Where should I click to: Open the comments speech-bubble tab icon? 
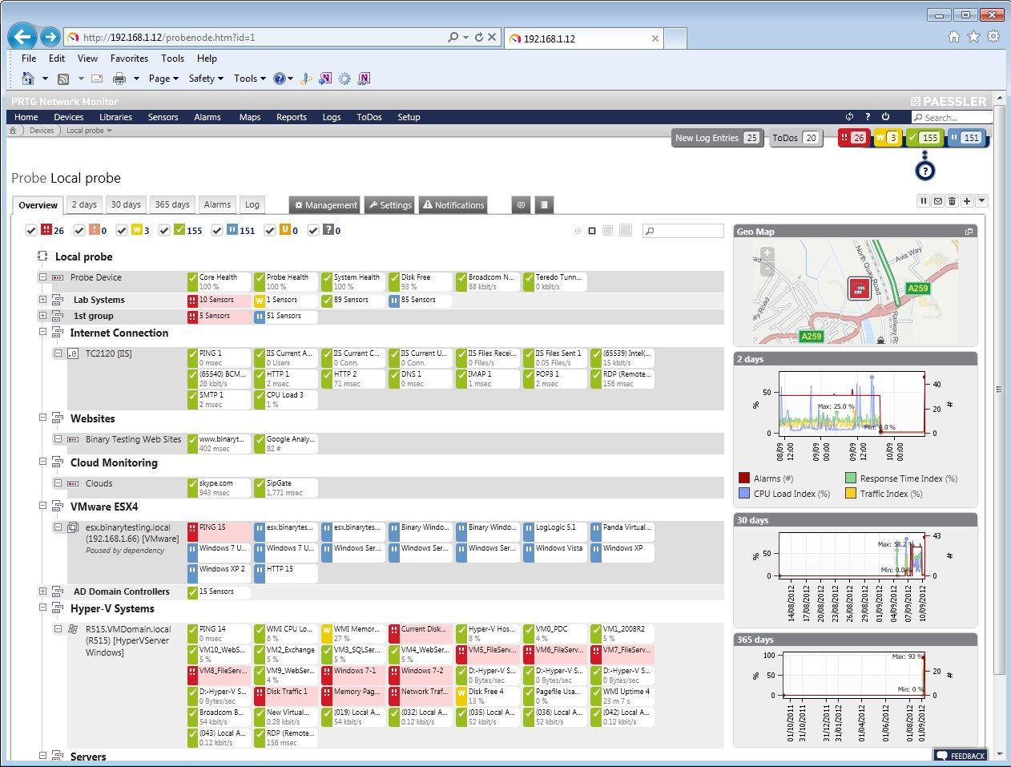pos(521,205)
